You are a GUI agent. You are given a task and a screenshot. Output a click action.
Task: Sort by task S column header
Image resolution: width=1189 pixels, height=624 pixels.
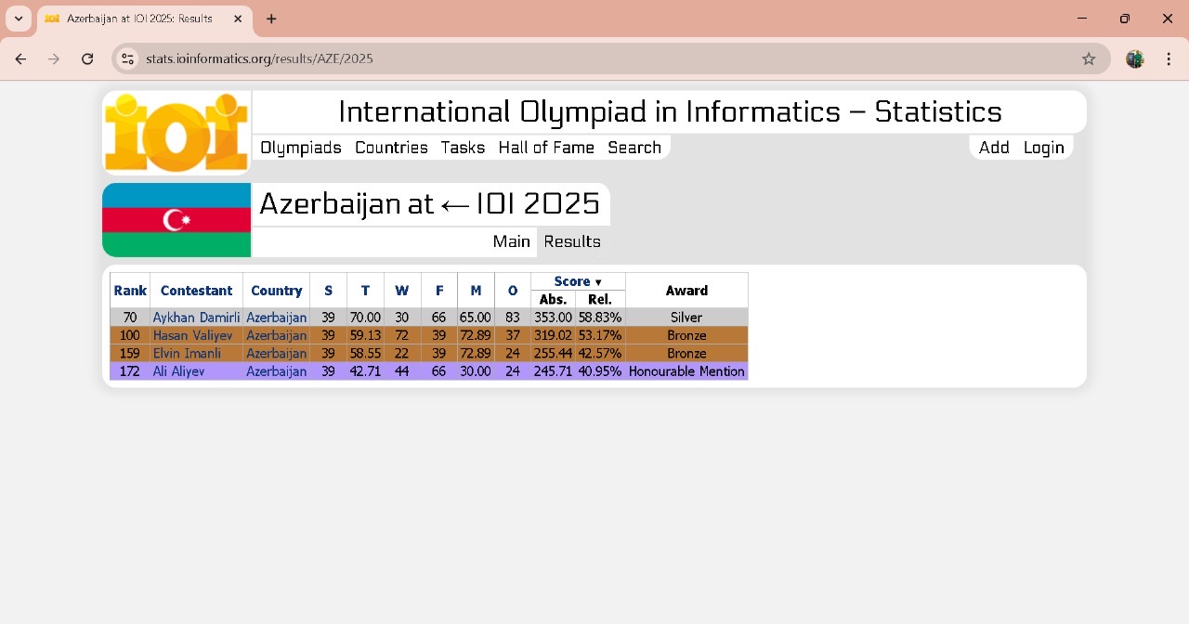click(328, 291)
